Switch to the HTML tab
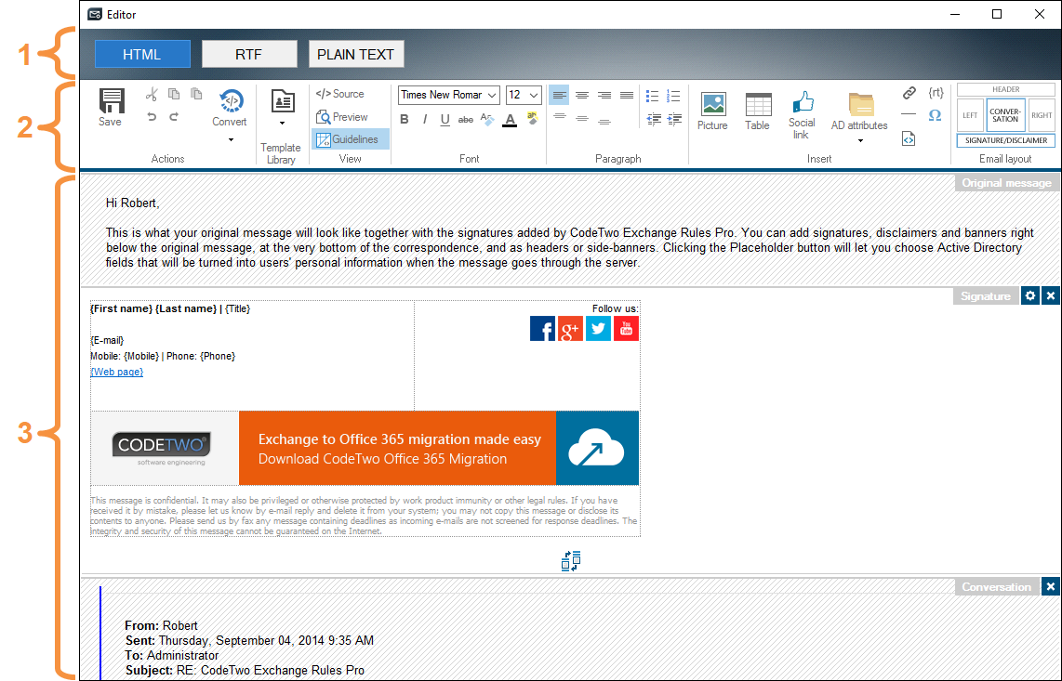Image resolution: width=1062 pixels, height=681 pixels. coord(142,54)
